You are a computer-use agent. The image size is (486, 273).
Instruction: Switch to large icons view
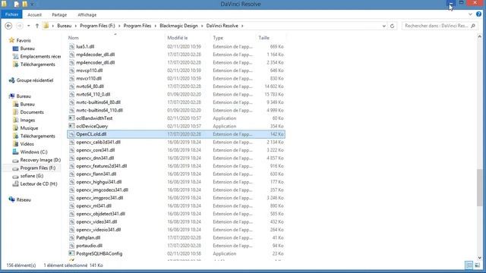[x=478, y=265]
